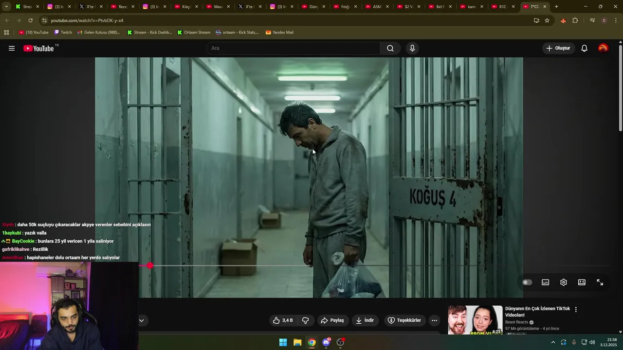Click the Teşekkürler thanks button
The width and height of the screenshot is (623, 350).
404,320
